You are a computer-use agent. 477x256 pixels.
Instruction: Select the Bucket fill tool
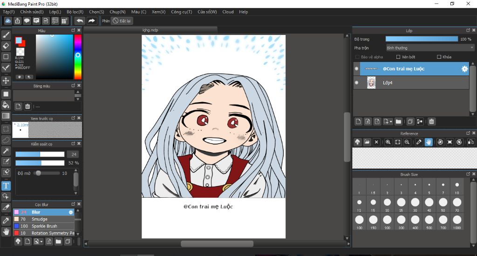[6, 105]
